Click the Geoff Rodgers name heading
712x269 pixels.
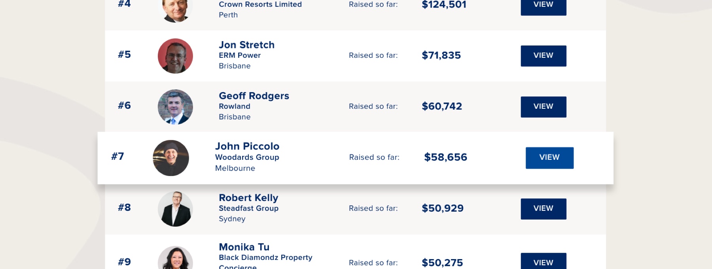pyautogui.click(x=254, y=96)
